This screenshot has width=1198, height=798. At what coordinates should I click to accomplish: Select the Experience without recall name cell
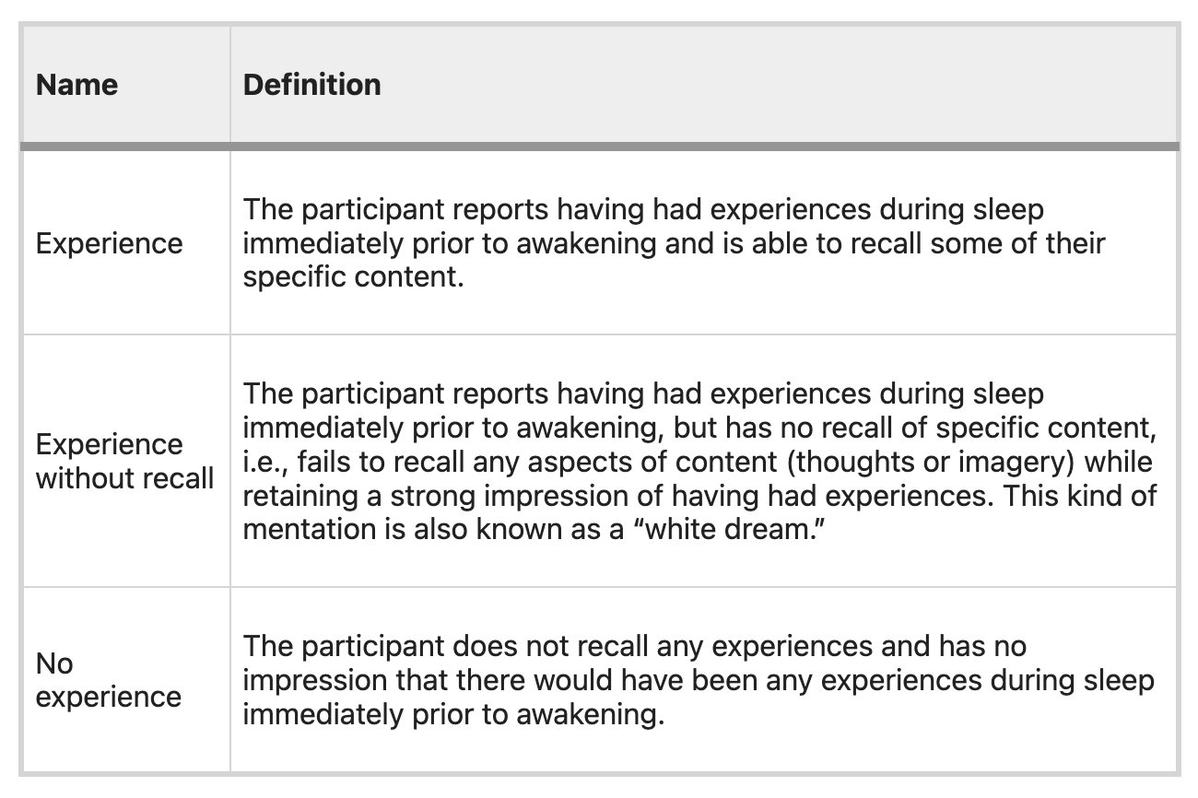tap(124, 461)
